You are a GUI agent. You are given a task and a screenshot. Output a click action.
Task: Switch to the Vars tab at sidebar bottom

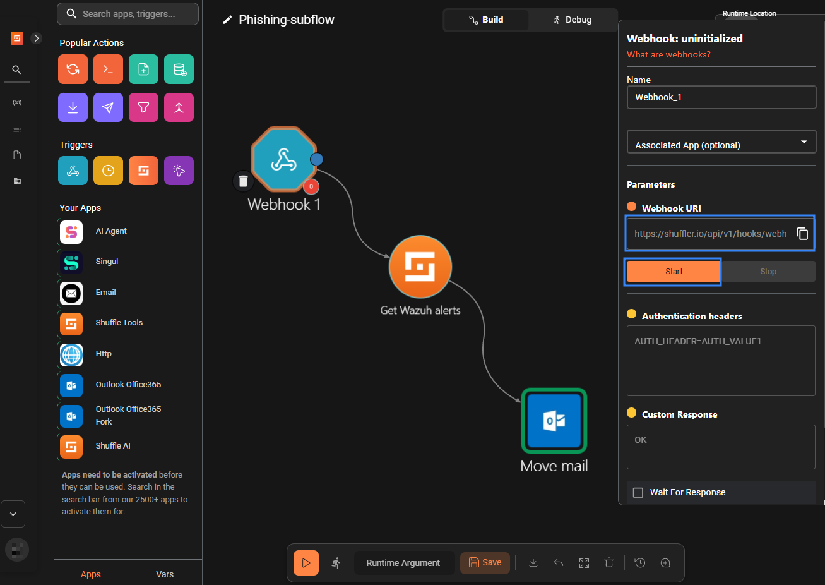pos(165,574)
